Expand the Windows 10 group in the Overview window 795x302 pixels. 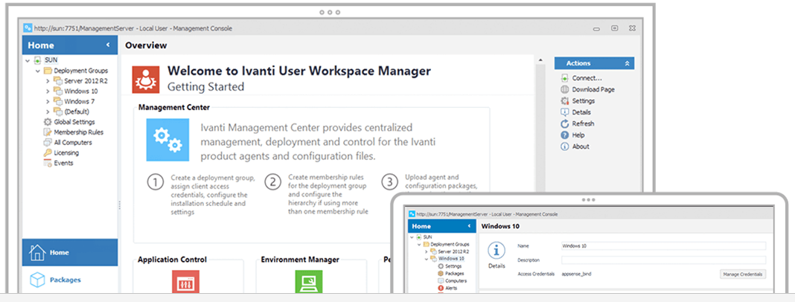(48, 91)
